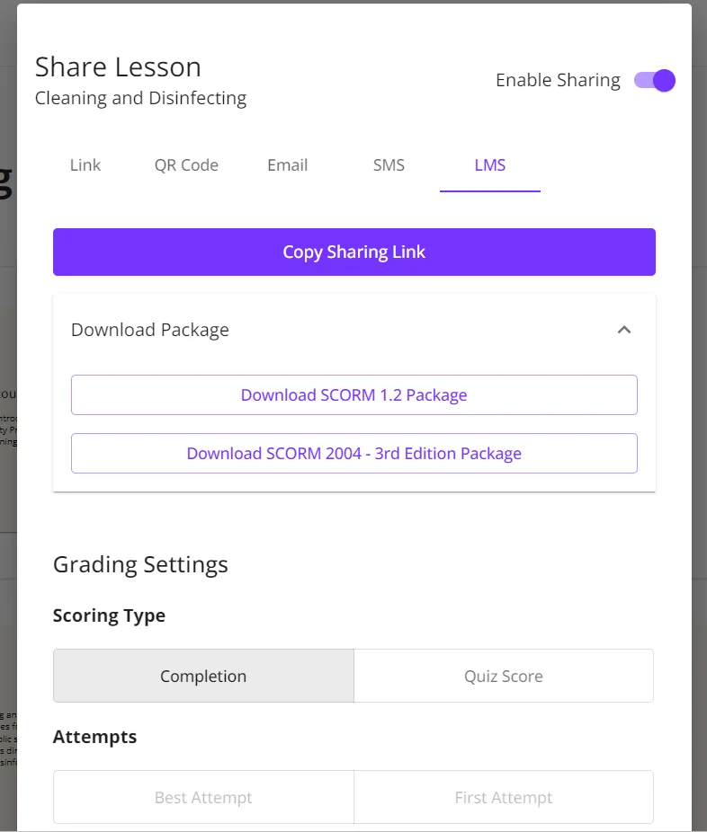
Task: Download SCORM 2004 3rd Edition Package
Action: (353, 454)
